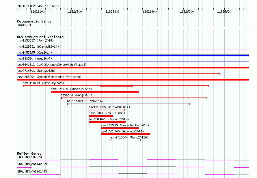Select the RefSeq Genes track heading
The width and height of the screenshot is (257, 178).
(29, 153)
